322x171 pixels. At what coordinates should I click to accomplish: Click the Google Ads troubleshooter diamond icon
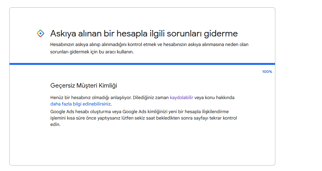41,33
